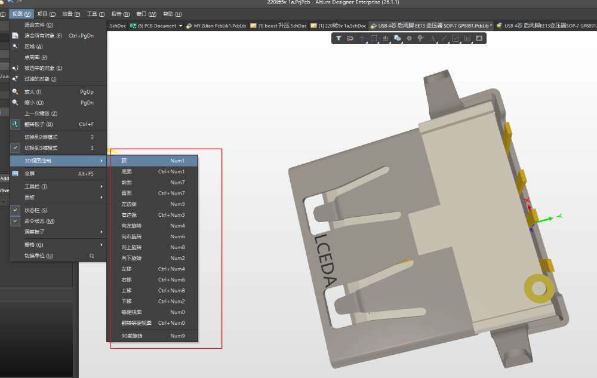Switch to the MY ZiJian PcbLib1.PcbLib tab
This screenshot has height=378, width=597.
pyautogui.click(x=216, y=26)
